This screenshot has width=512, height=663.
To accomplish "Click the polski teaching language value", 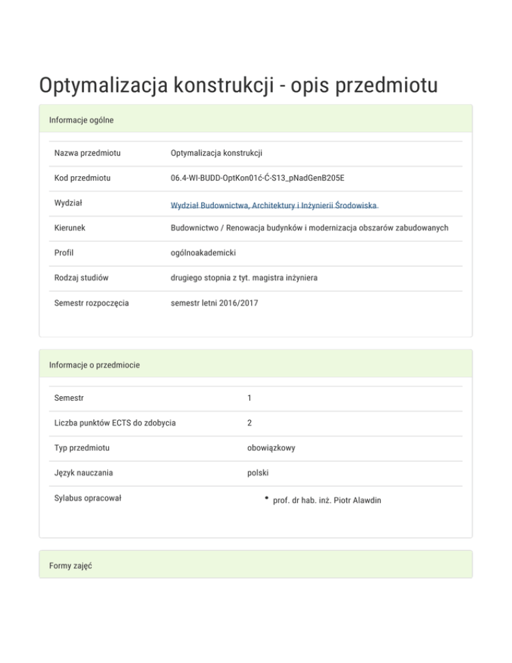I will click(257, 473).
